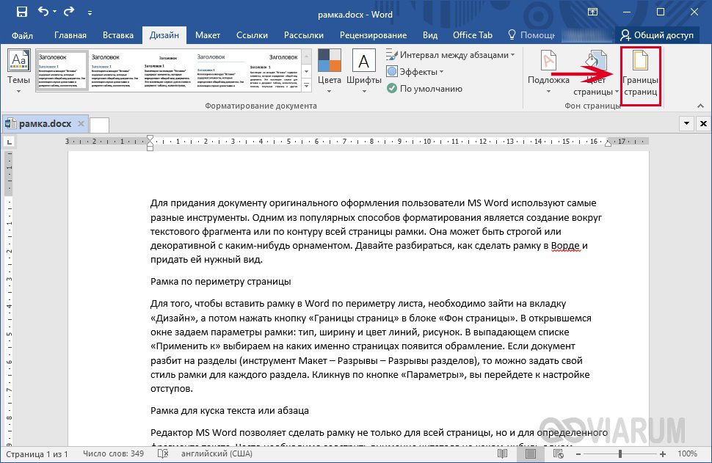712x463 pixels.
Task: Click the Помощь lightbulb search box
Action: point(531,35)
